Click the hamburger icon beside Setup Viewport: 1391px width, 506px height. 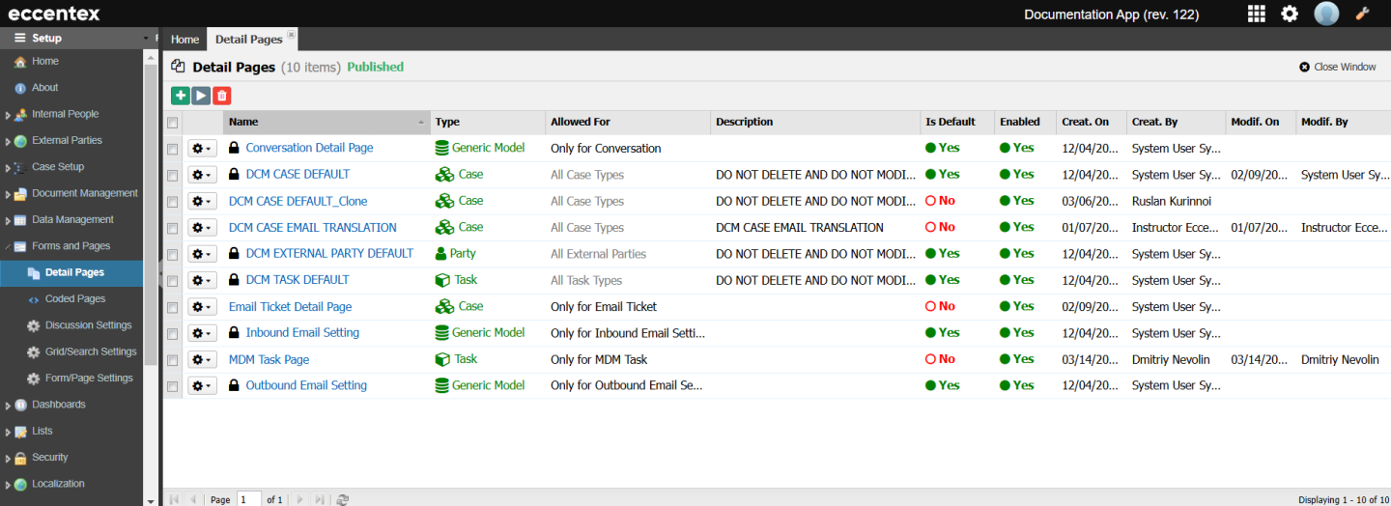[19, 38]
